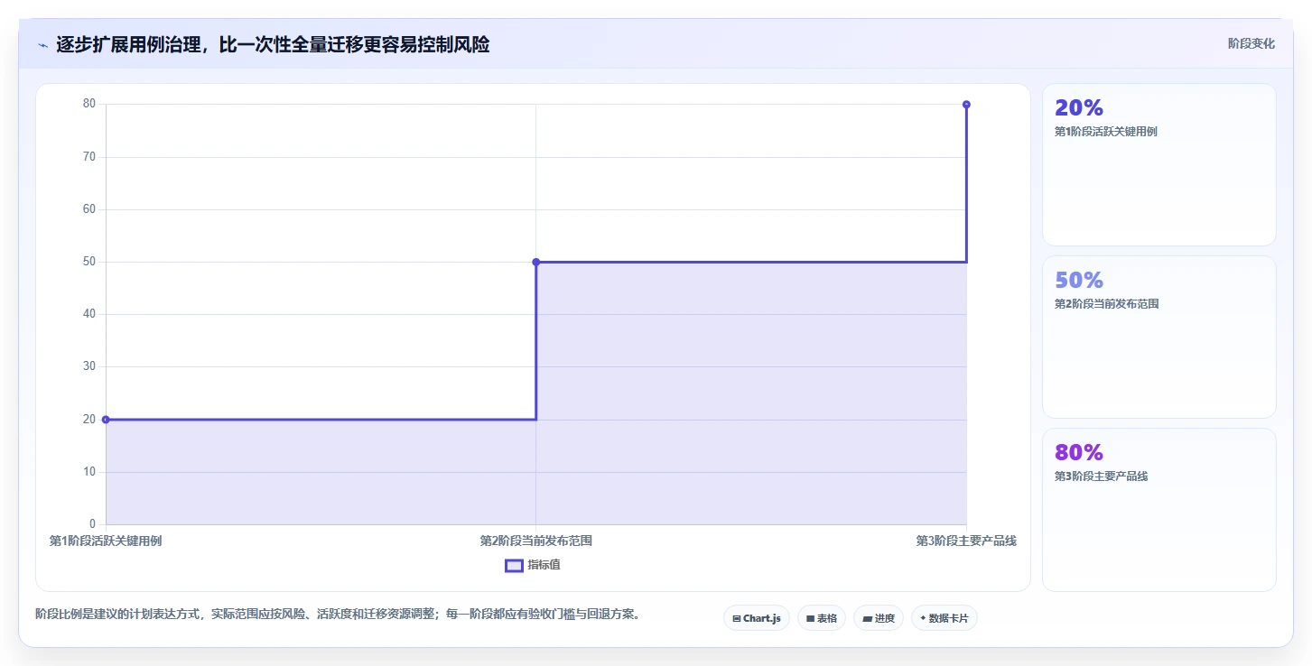Click the data point at value 20
The image size is (1312, 666).
click(x=106, y=420)
